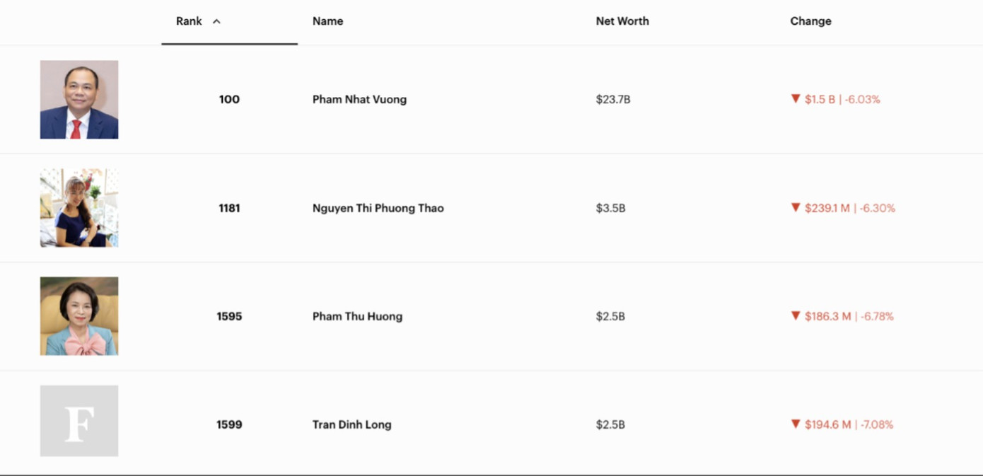Viewport: 983px width, 476px height.
Task: Click the $23.7B net worth value
Action: tap(613, 100)
